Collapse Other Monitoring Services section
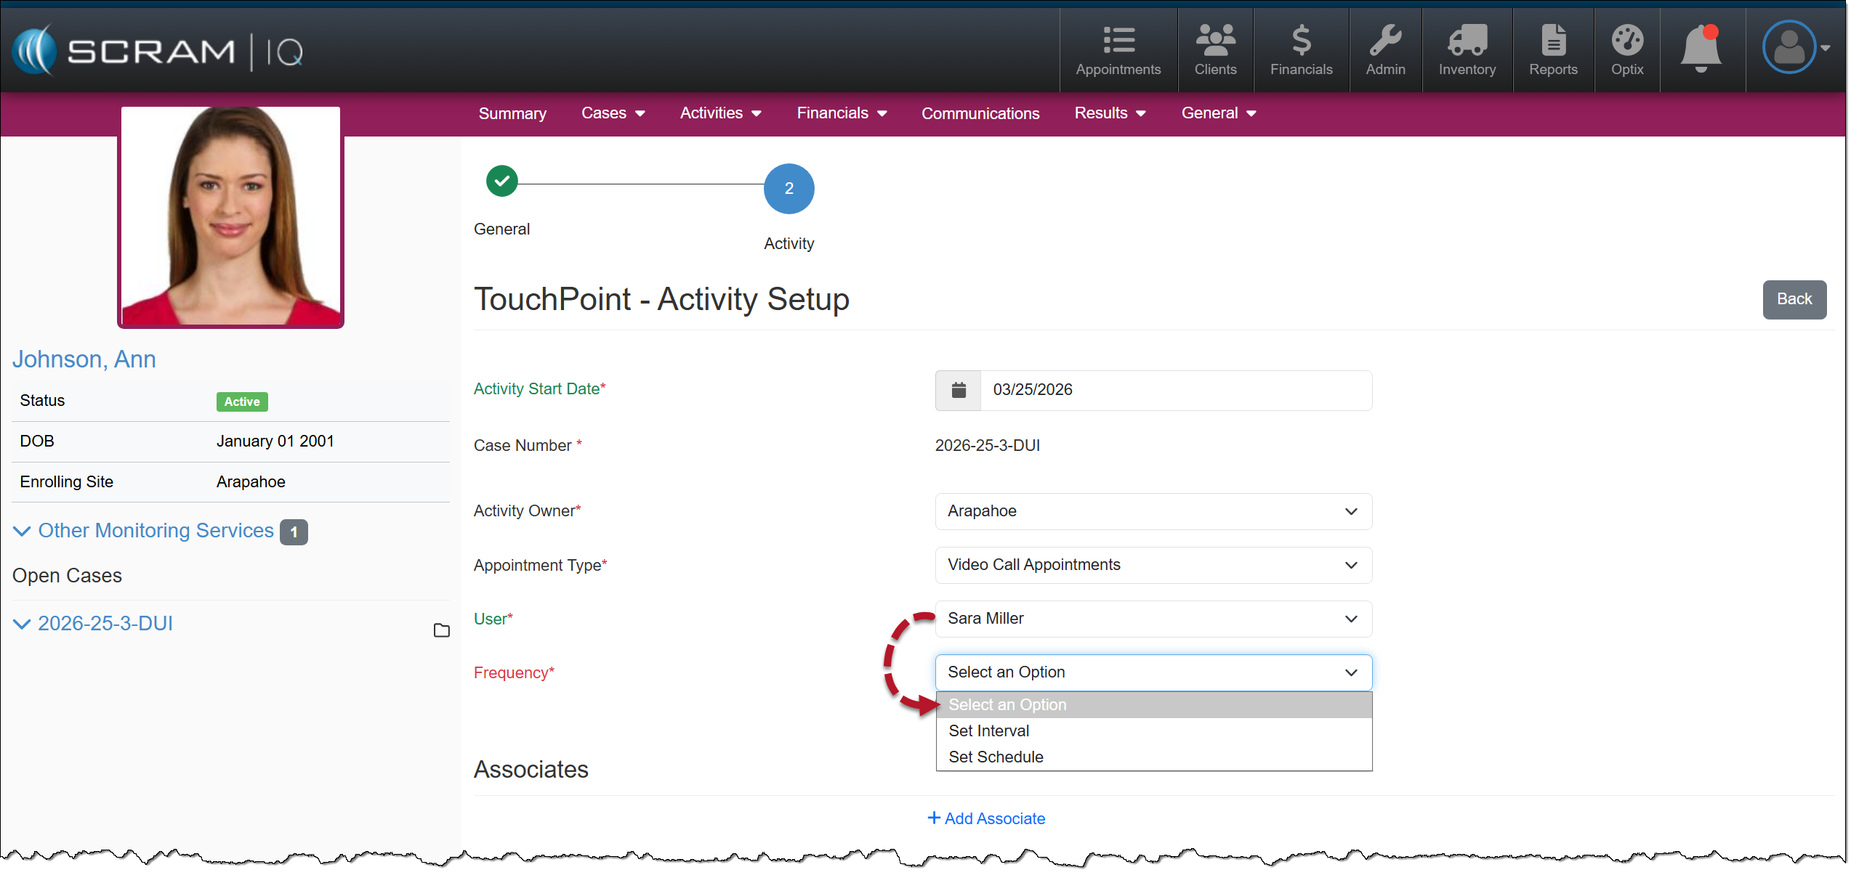 click(22, 531)
